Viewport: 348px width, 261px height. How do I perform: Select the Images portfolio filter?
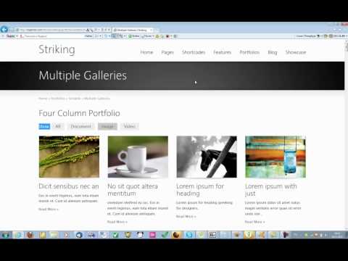(107, 126)
